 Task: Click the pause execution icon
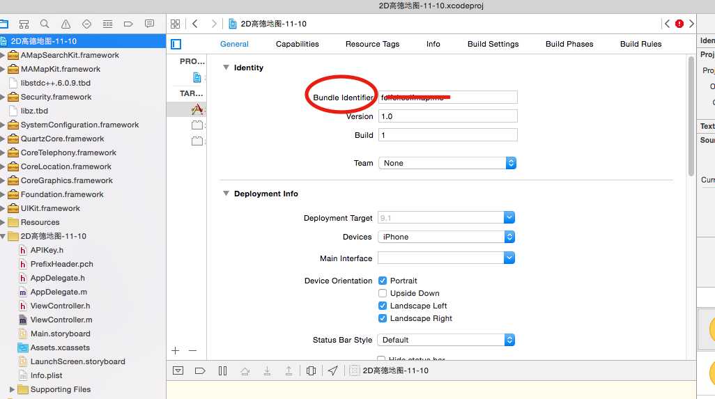(x=222, y=370)
